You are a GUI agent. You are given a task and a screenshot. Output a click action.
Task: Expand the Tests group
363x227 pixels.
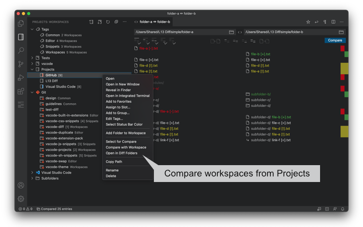click(x=32, y=58)
